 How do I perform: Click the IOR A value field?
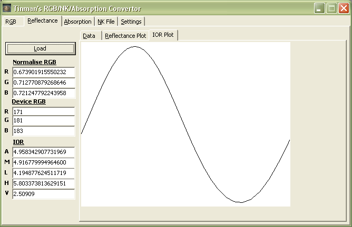tap(43, 152)
